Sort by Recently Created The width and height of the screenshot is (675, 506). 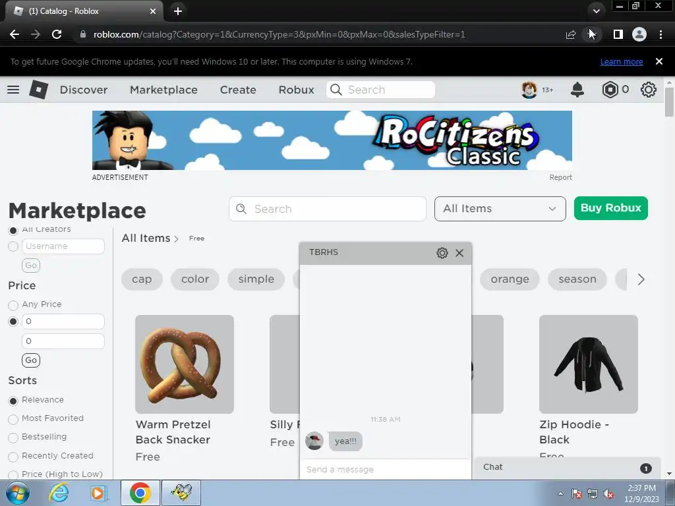pos(13,457)
